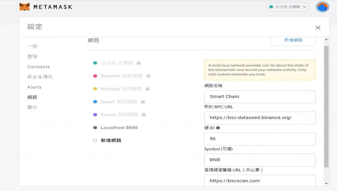
Task: Click the gray dot for Localhost 8545
Action: tap(95, 127)
